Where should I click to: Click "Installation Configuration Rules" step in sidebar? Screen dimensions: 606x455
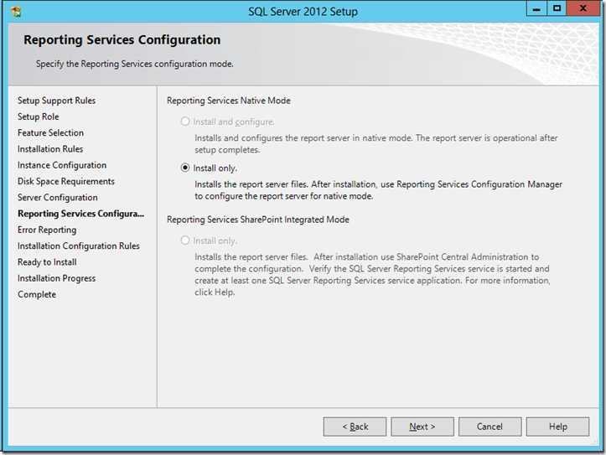click(79, 246)
